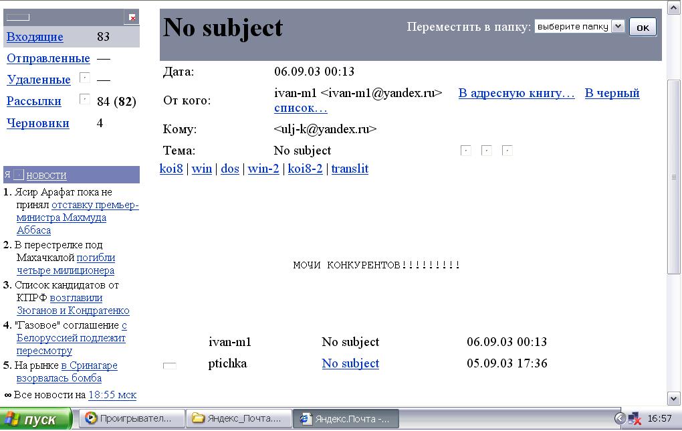Open the Отправленные sent folder
682x431 pixels.
[x=48, y=58]
